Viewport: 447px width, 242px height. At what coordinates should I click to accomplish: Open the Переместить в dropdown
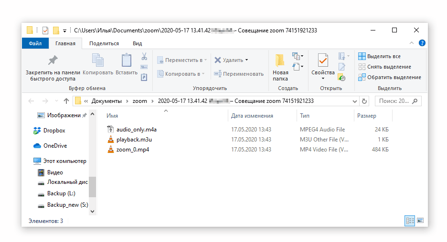[182, 60]
